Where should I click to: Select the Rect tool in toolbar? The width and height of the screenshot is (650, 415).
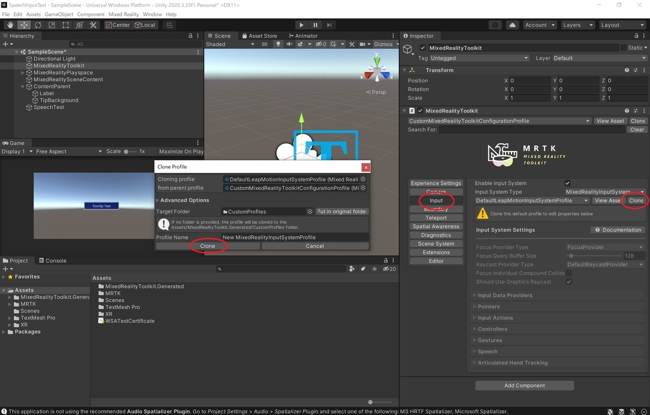coord(66,25)
